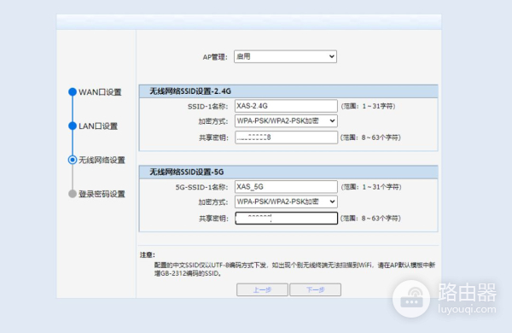This screenshot has height=333, width=512.
Task: Go to WAN口设置 step
Action: [100, 92]
